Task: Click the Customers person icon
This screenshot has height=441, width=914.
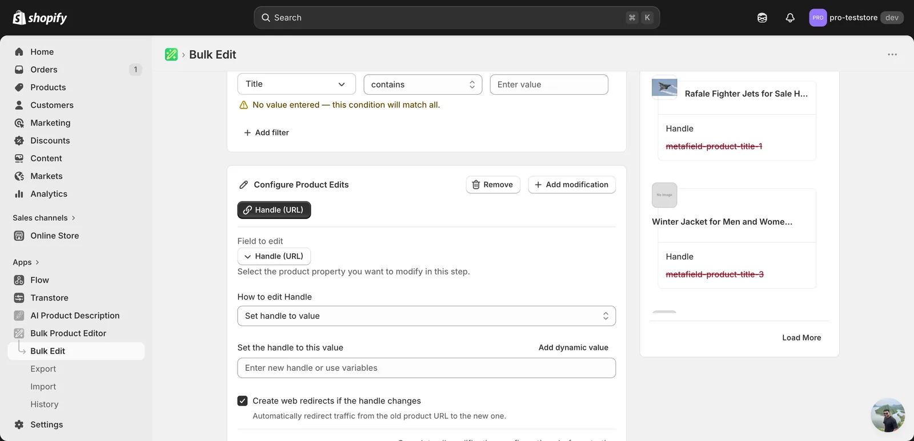Action: (19, 105)
